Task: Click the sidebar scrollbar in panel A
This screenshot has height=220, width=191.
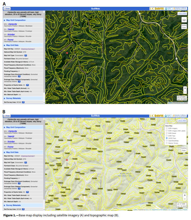Action: (44, 53)
